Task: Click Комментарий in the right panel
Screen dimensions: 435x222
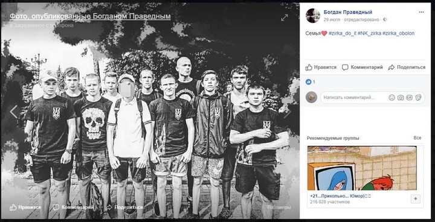Action: 362,68
